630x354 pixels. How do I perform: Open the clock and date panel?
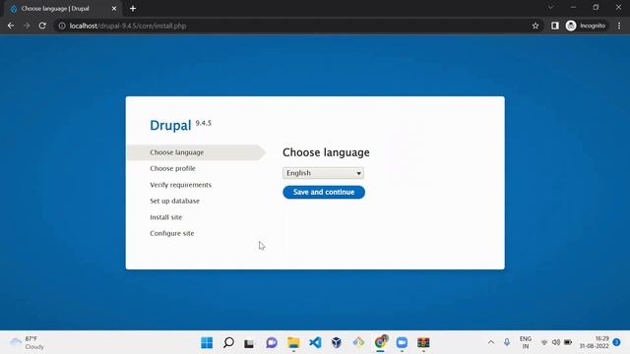595,342
